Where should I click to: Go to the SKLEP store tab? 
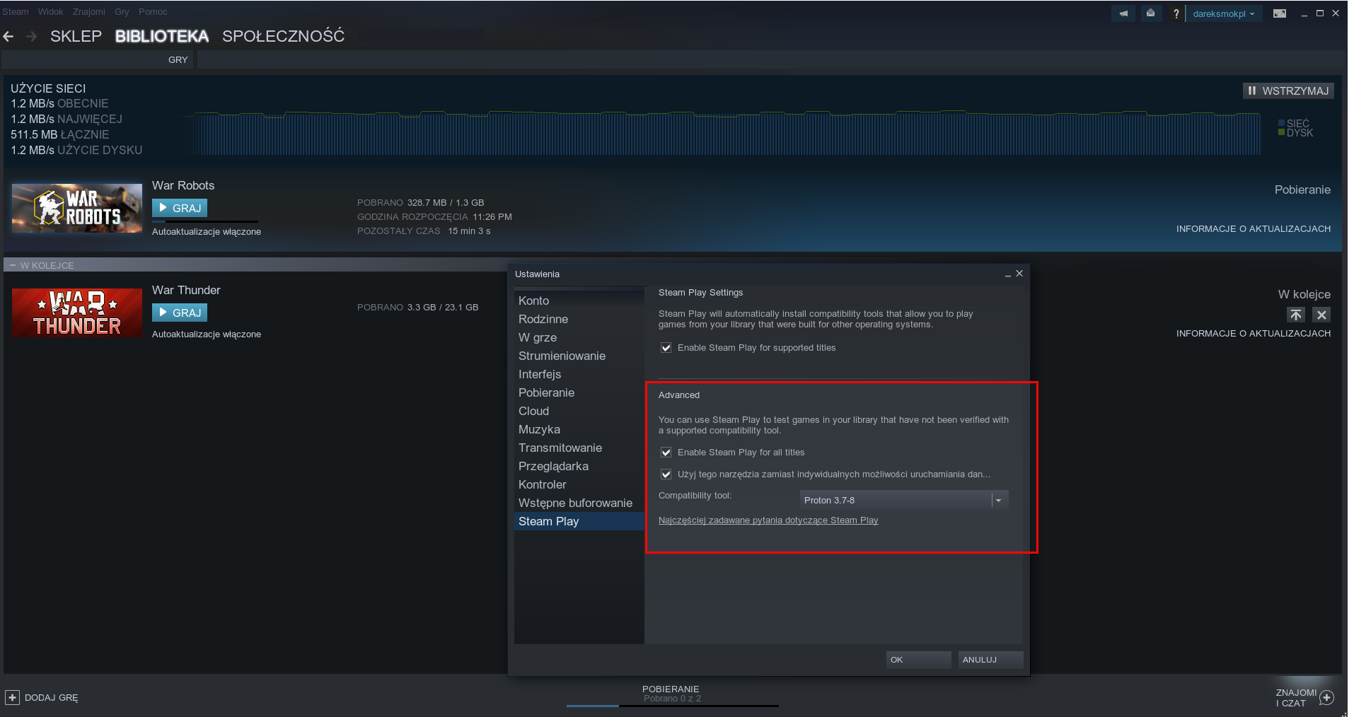tap(76, 36)
